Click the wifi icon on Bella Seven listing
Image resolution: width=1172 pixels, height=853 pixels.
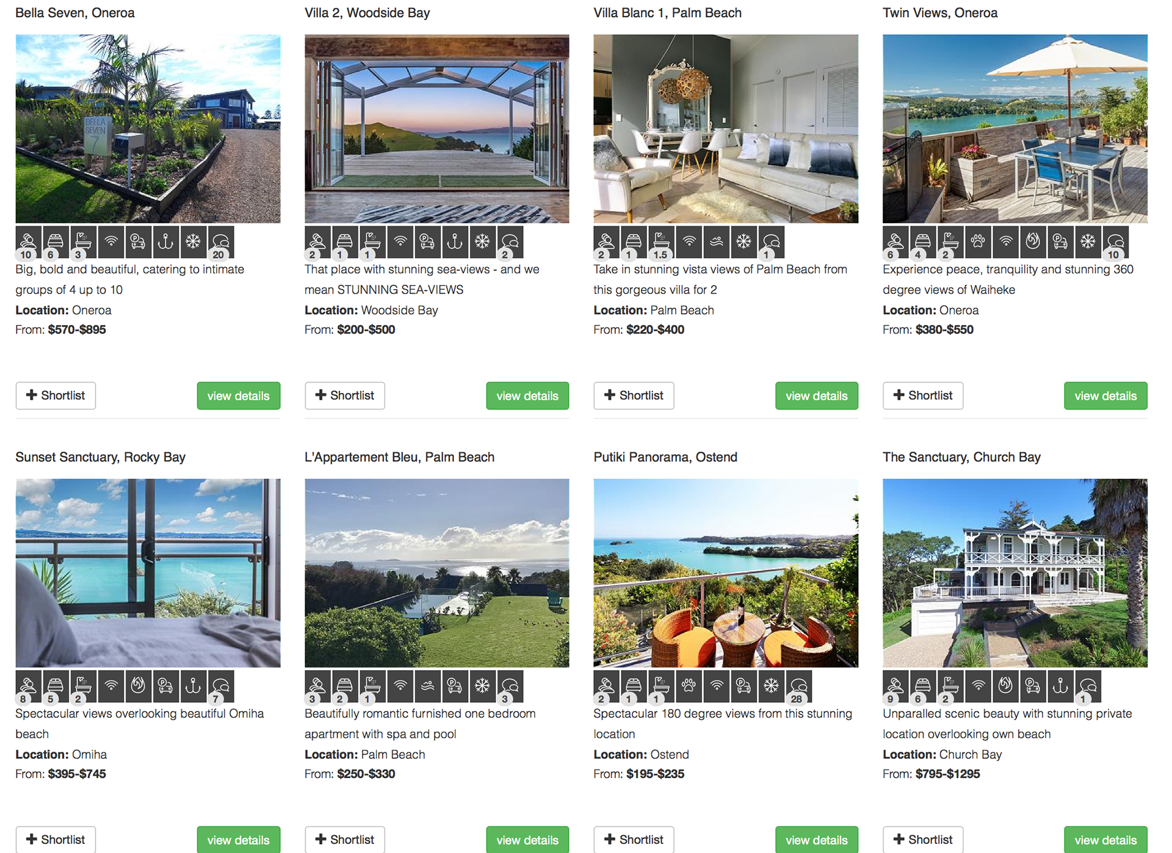pos(110,242)
